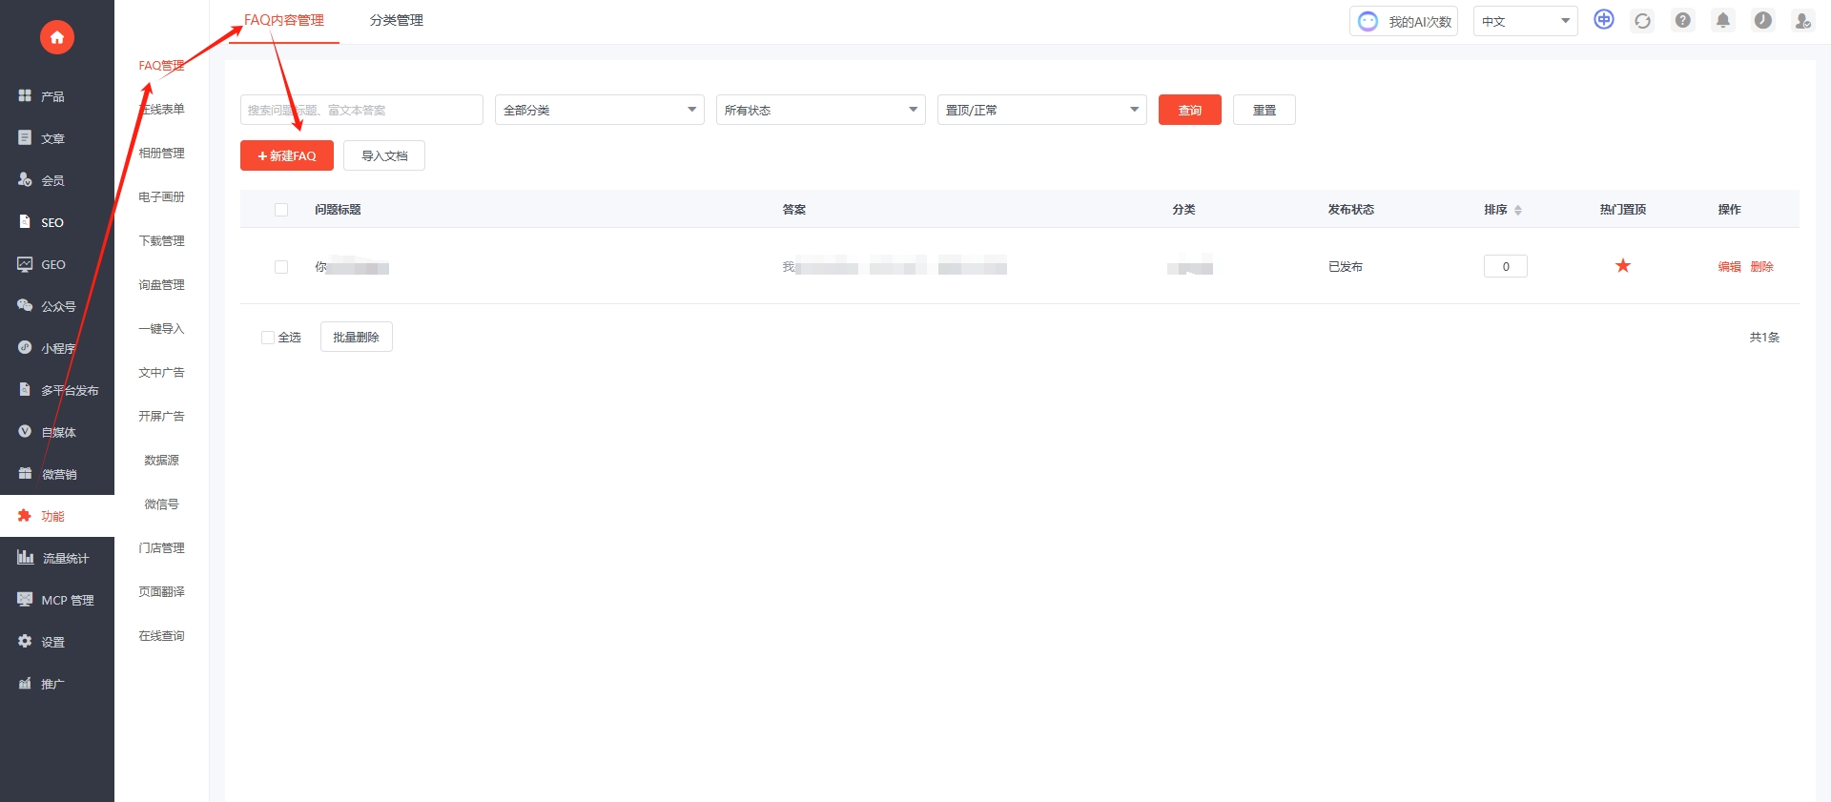Screen dimensions: 1831x802
Task: Open the user account icon
Action: [1802, 20]
